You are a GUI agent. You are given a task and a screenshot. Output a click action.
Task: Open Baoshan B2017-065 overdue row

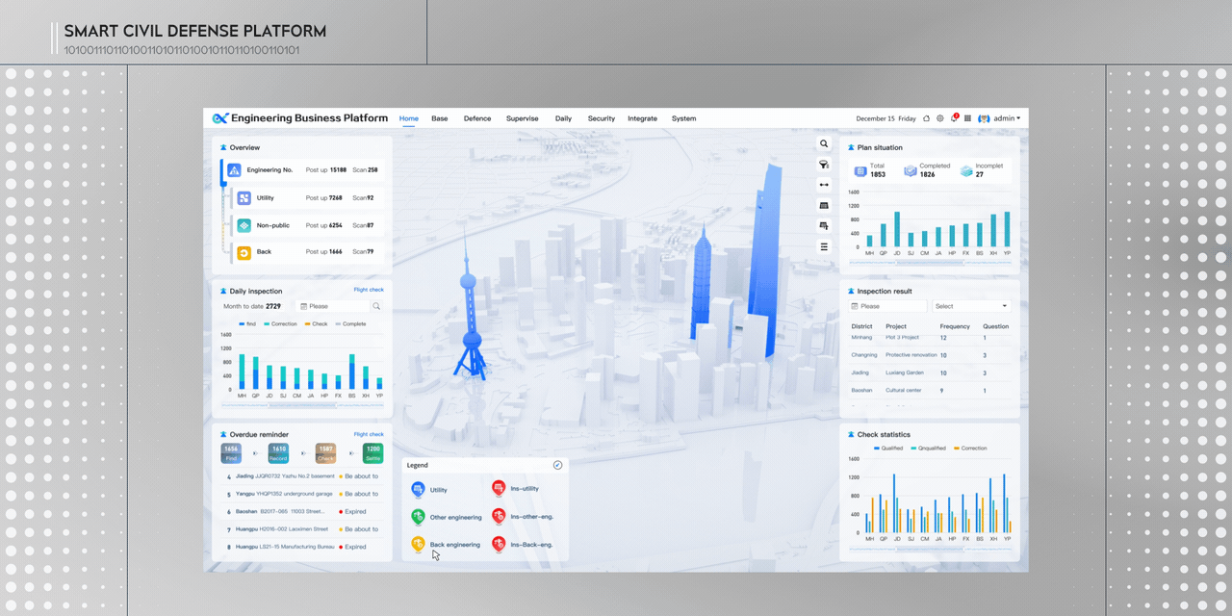click(x=302, y=511)
